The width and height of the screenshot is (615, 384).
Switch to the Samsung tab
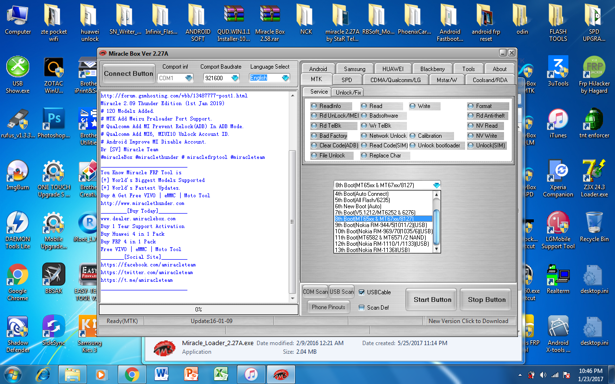tap(355, 69)
